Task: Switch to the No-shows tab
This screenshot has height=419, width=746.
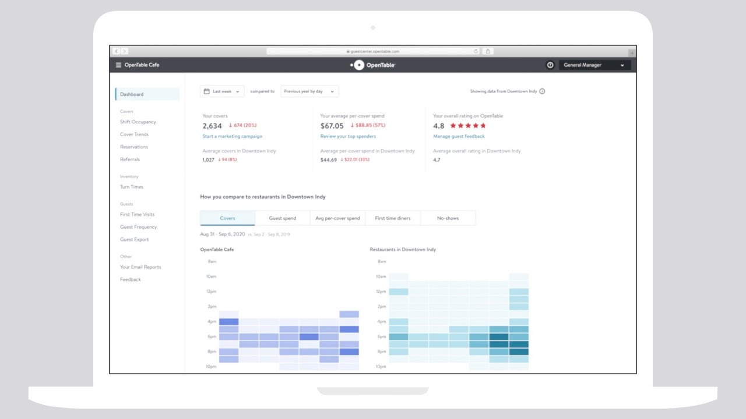Action: (448, 218)
